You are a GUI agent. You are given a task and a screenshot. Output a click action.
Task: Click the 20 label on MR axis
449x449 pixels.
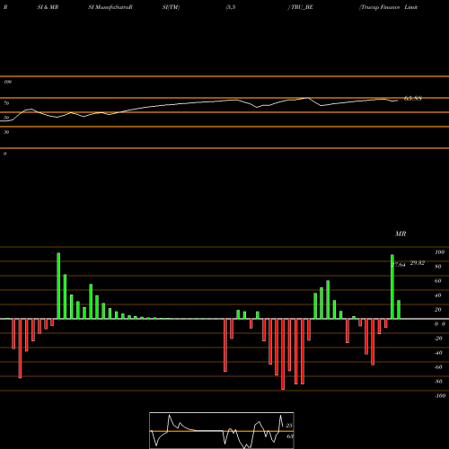438,310
